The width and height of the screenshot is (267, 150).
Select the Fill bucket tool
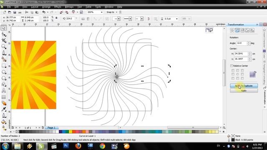pos(4,122)
